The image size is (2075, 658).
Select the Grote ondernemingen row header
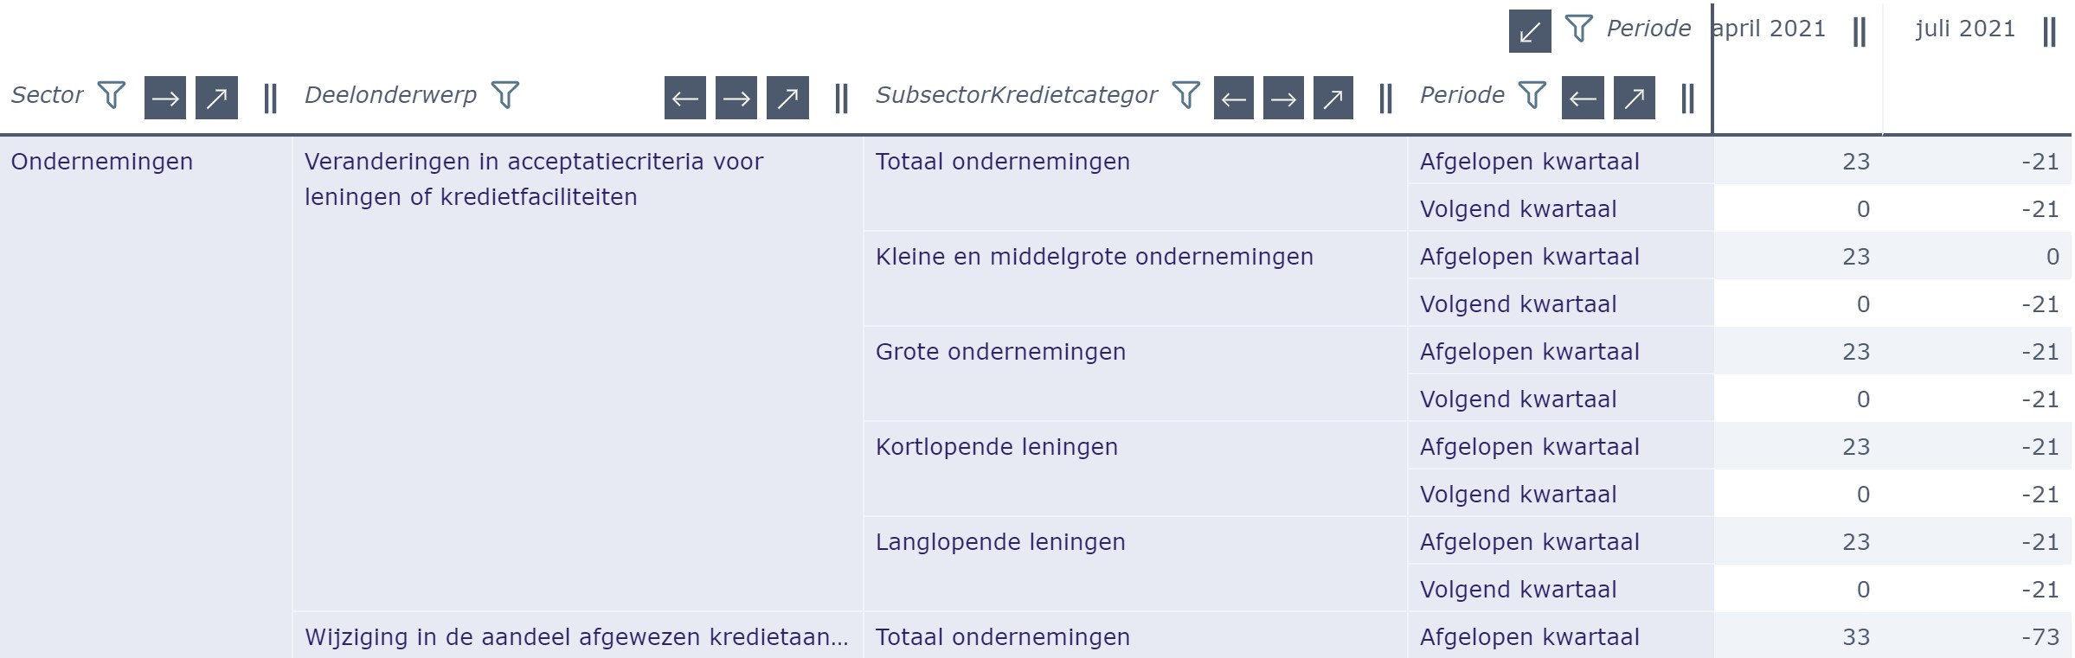click(1001, 352)
